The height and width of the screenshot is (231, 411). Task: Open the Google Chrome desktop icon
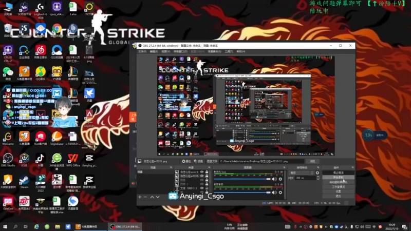click(57, 31)
